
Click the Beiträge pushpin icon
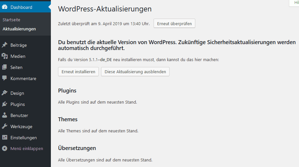coord(5,45)
